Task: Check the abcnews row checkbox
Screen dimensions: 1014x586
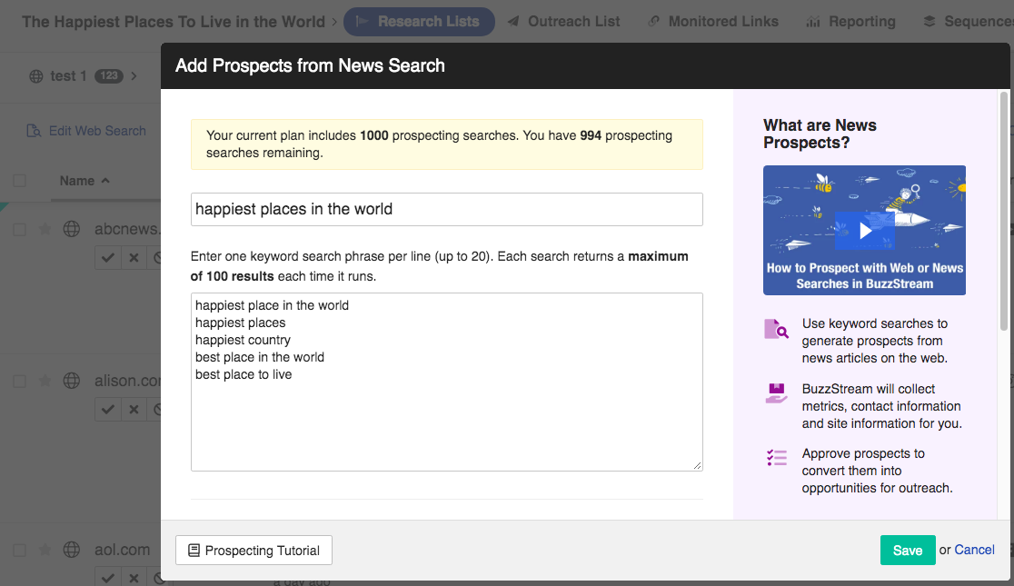Action: (20, 230)
